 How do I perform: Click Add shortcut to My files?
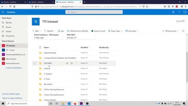78,31
